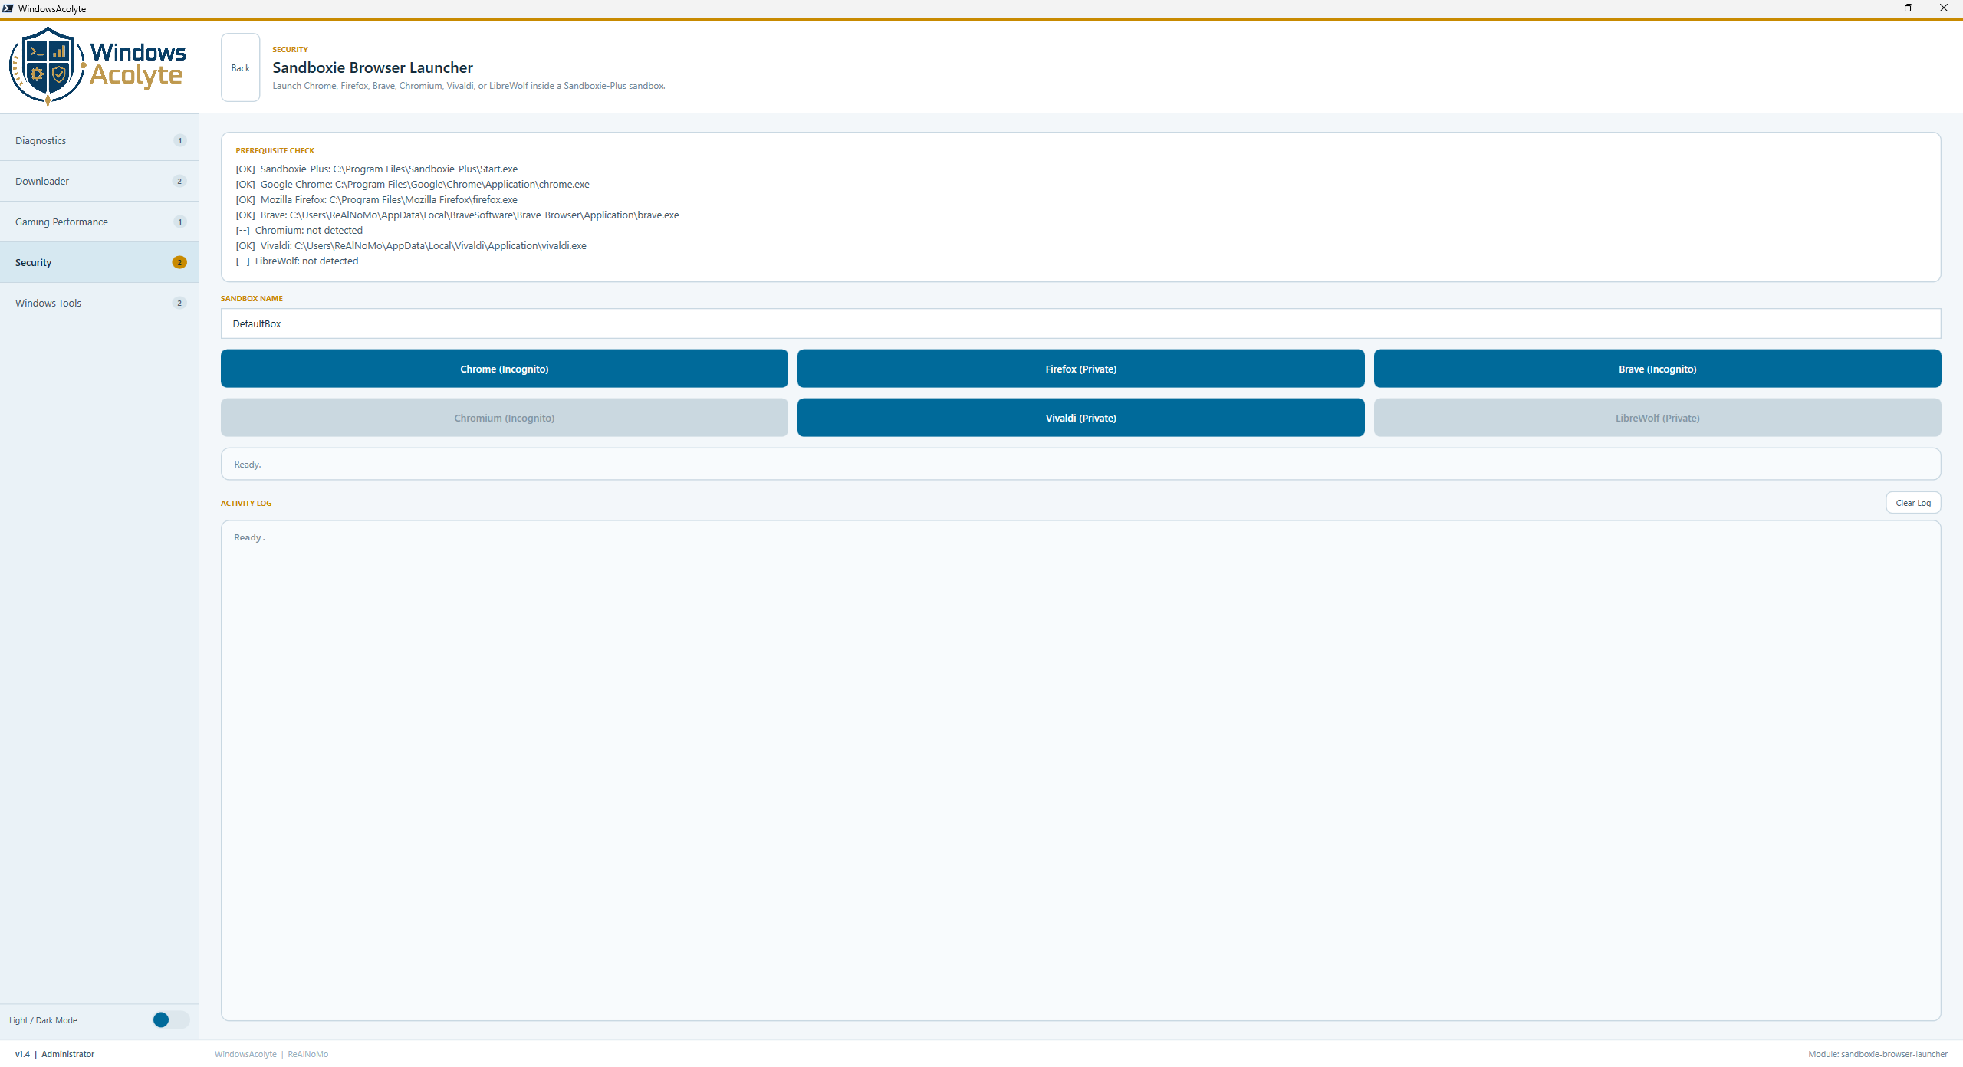Click the Vivaldi vivaldi.exe path line

411,245
